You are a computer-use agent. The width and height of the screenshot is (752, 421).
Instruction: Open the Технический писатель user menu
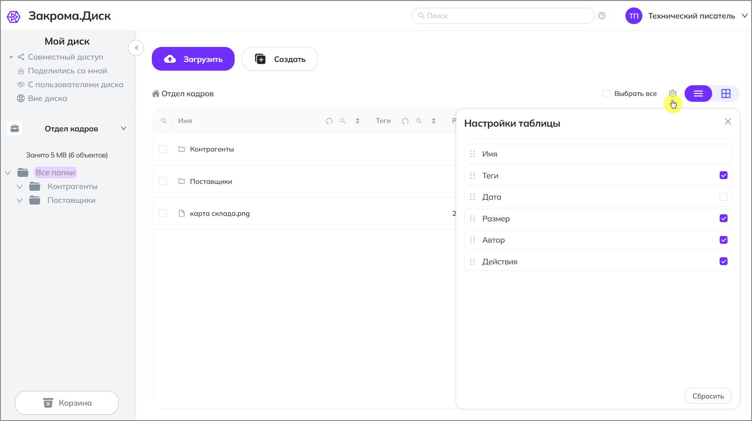[x=745, y=16]
